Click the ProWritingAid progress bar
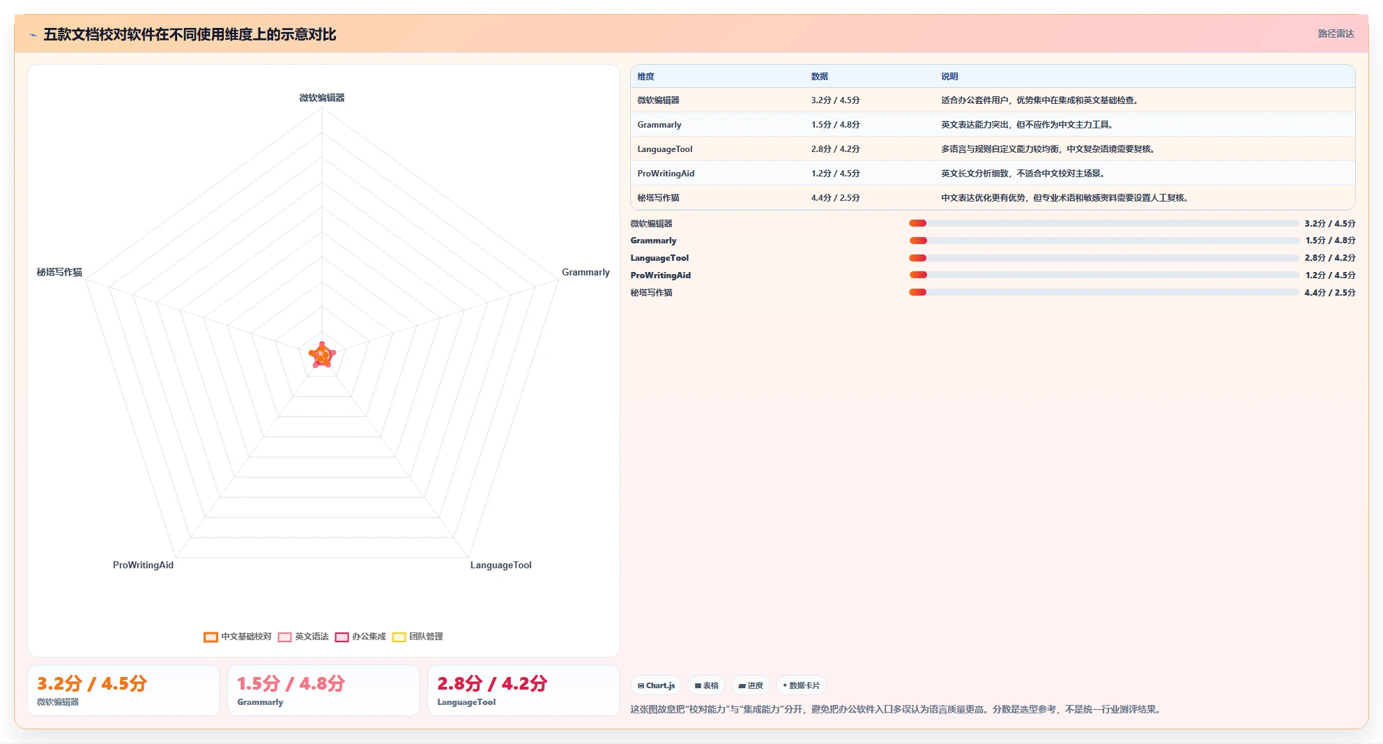 pos(1103,275)
